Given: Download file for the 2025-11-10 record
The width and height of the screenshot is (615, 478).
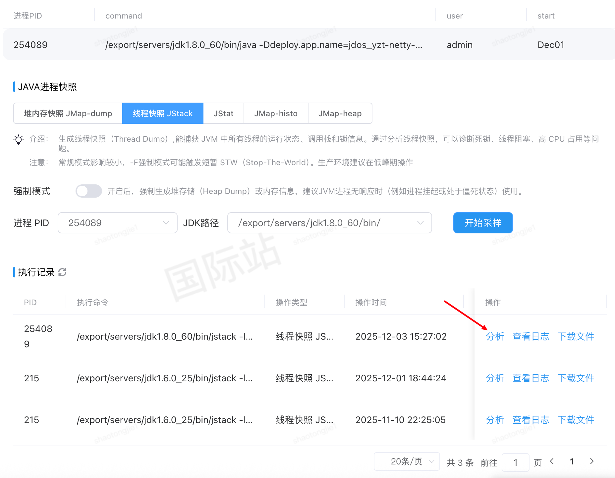Looking at the screenshot, I should 576,420.
